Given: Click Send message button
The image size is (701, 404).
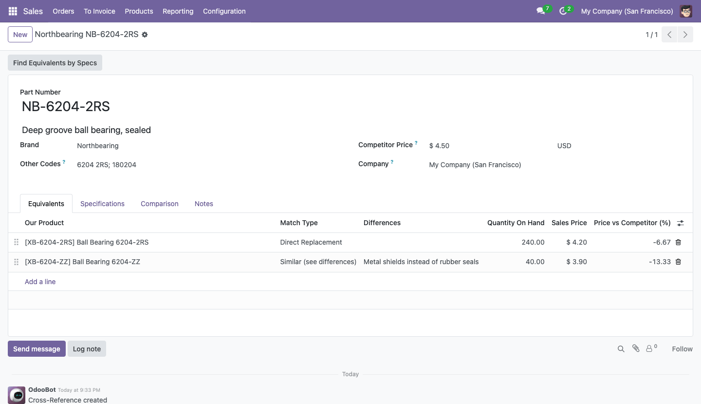Looking at the screenshot, I should [37, 349].
